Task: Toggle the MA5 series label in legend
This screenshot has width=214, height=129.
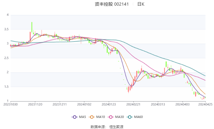Action: (82, 117)
